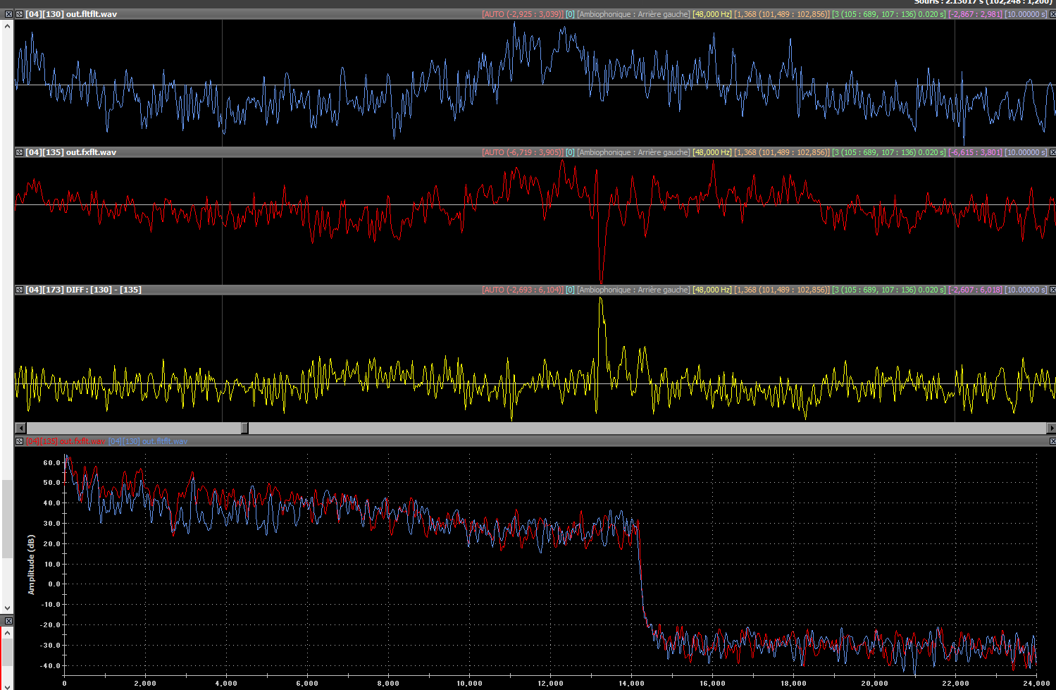Viewport: 1056px width, 690px height.
Task: Click the 48,000 Hz label on out.fxflt.wav header
Action: pyautogui.click(x=712, y=152)
